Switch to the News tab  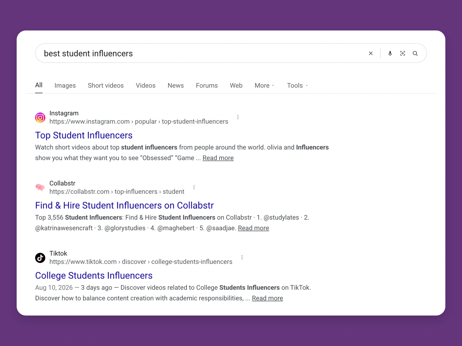point(176,85)
